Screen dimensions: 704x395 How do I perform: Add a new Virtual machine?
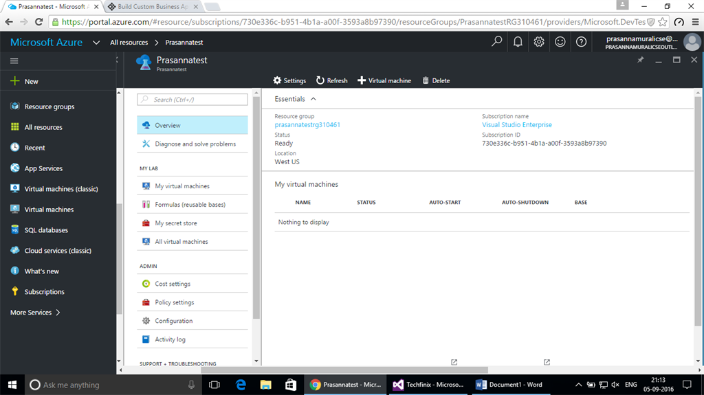click(x=384, y=80)
